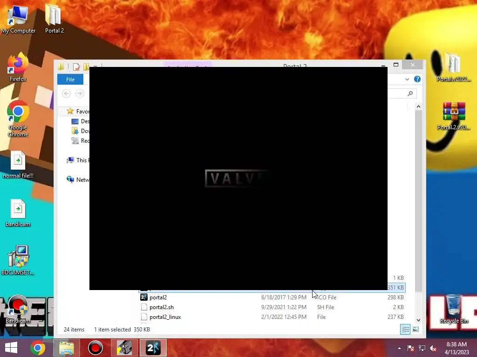Select Desktop in Explorer navigation pane
The height and width of the screenshot is (357, 477).
coord(80,121)
